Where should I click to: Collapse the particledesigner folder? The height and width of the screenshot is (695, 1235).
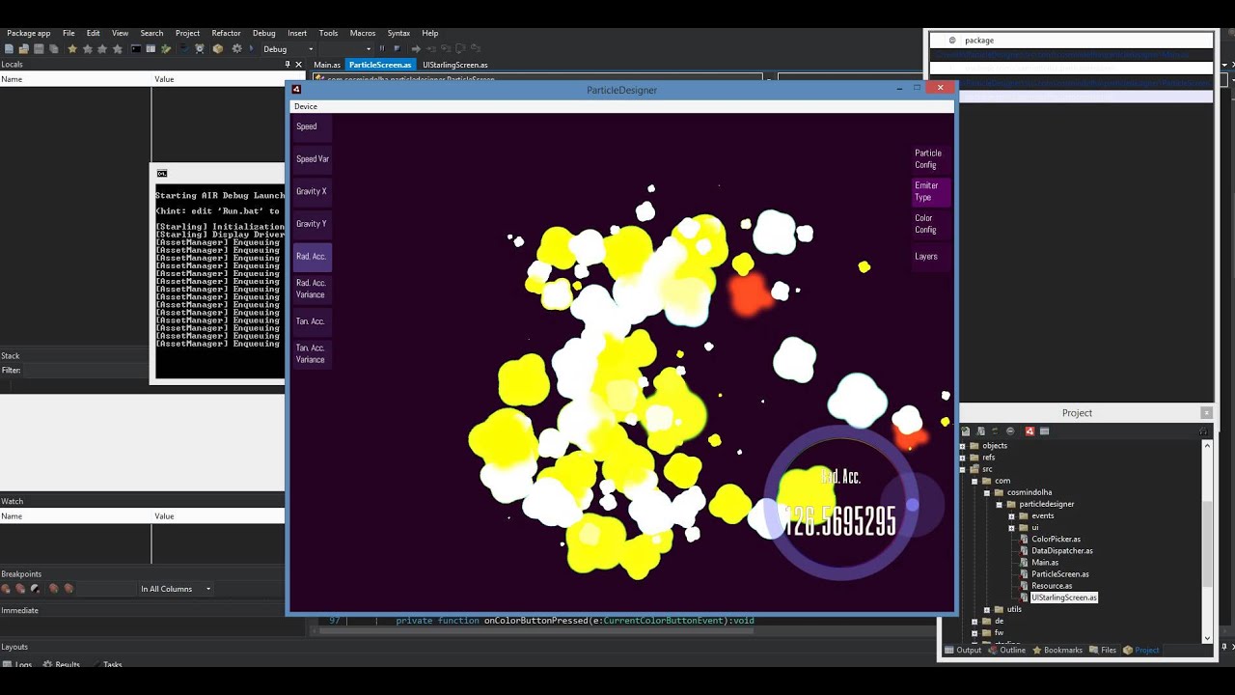pos(999,504)
